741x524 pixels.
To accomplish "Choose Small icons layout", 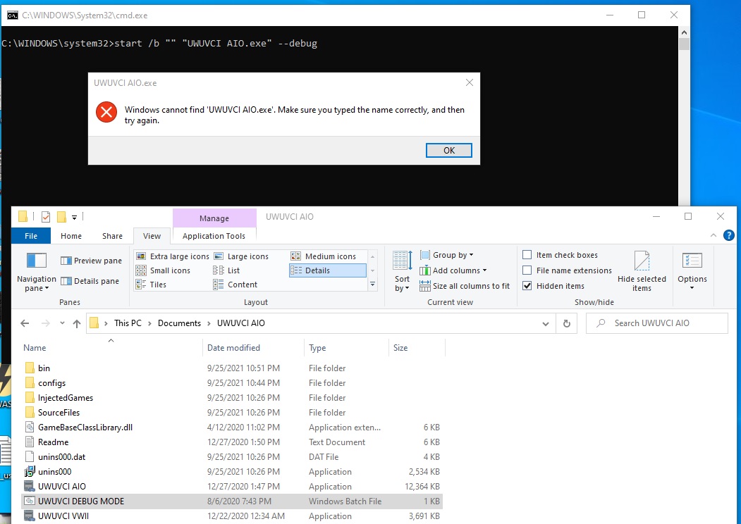I will [163, 270].
